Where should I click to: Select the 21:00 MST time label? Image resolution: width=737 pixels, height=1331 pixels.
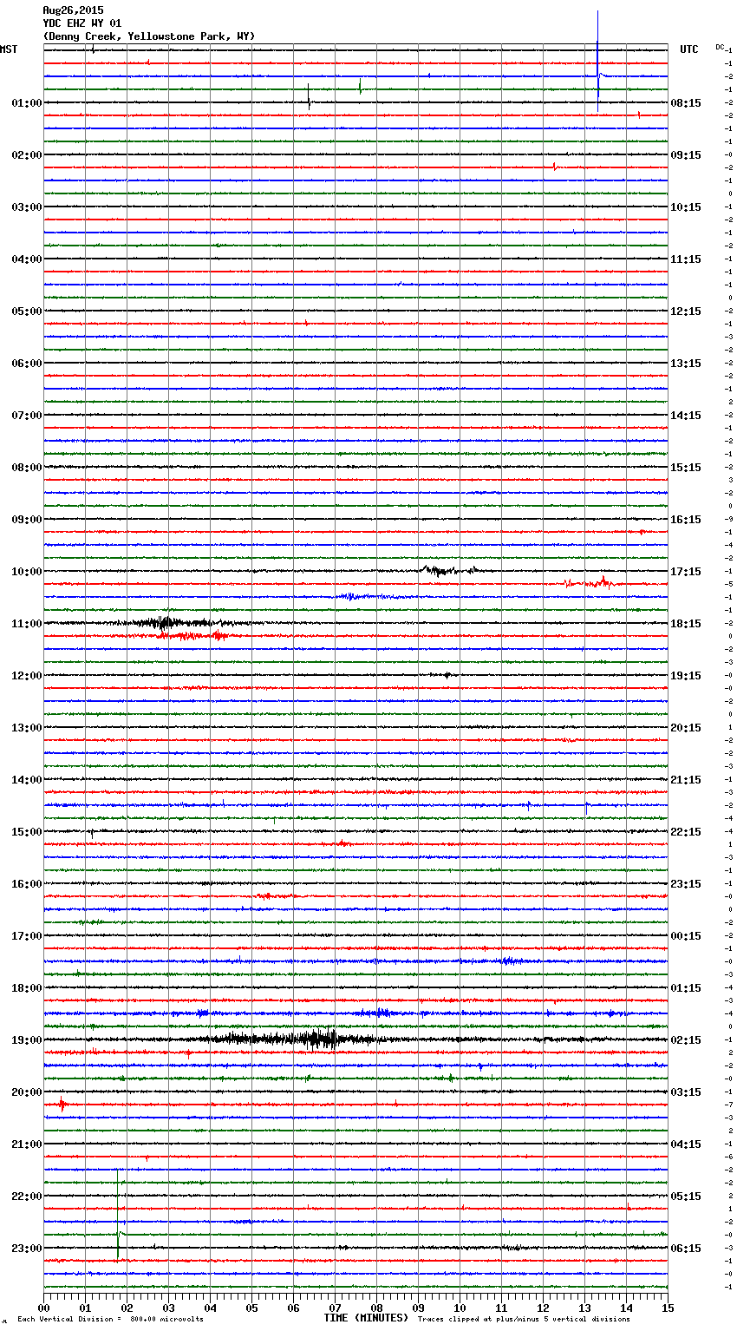click(x=27, y=1144)
